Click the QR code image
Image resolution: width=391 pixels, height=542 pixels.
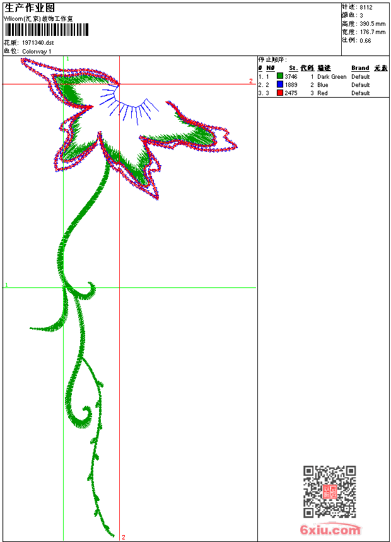pyautogui.click(x=330, y=491)
